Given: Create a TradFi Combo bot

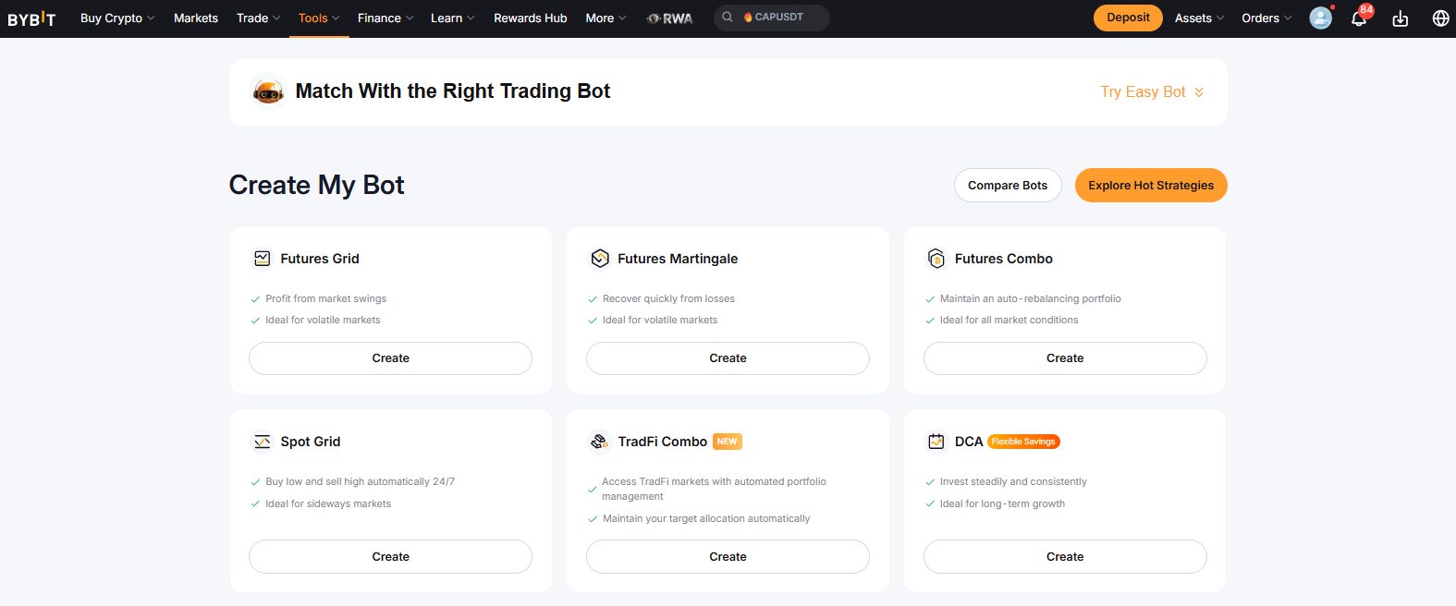Looking at the screenshot, I should (728, 557).
